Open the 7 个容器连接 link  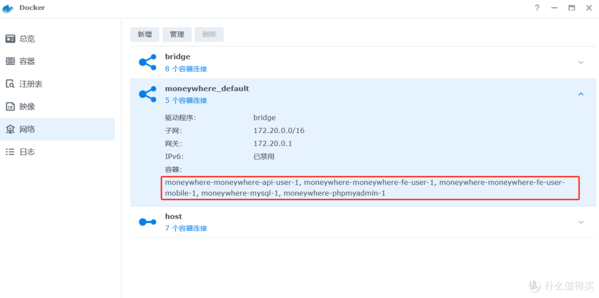pos(186,228)
